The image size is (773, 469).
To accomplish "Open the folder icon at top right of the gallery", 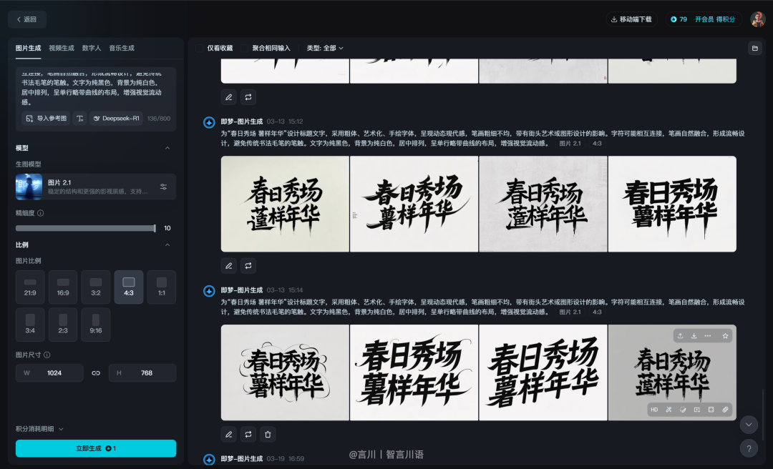I will point(754,48).
